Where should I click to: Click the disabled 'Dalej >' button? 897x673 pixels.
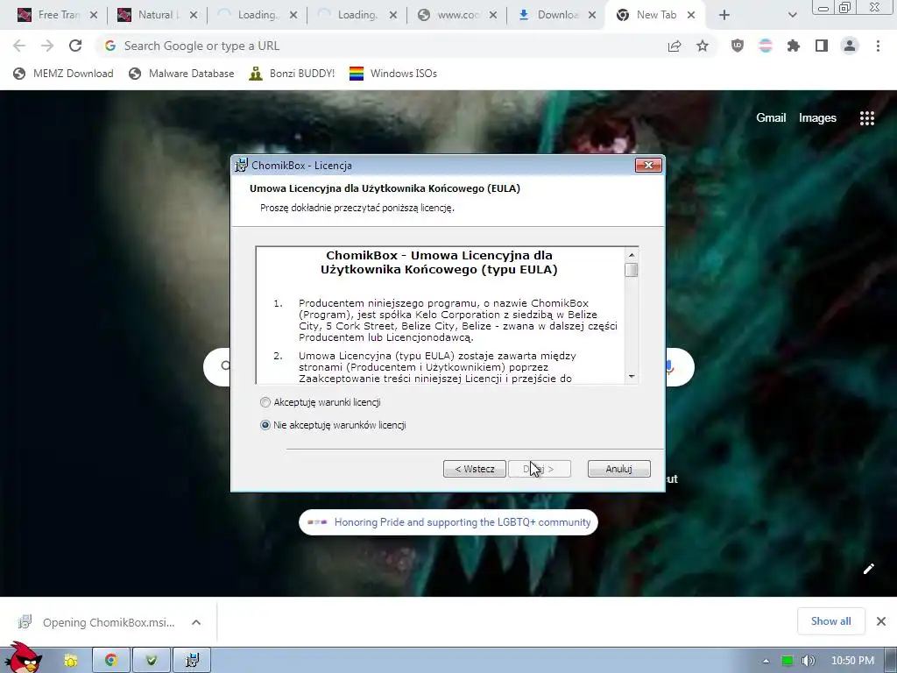pyautogui.click(x=539, y=469)
